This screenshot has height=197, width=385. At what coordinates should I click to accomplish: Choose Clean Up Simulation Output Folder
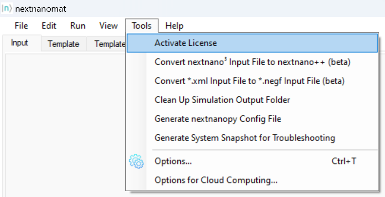(x=222, y=100)
